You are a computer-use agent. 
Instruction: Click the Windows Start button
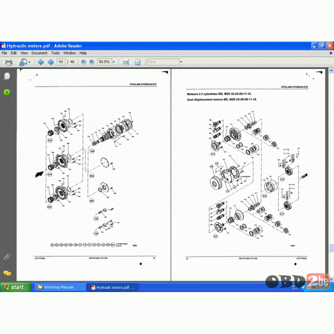[x=15, y=287]
